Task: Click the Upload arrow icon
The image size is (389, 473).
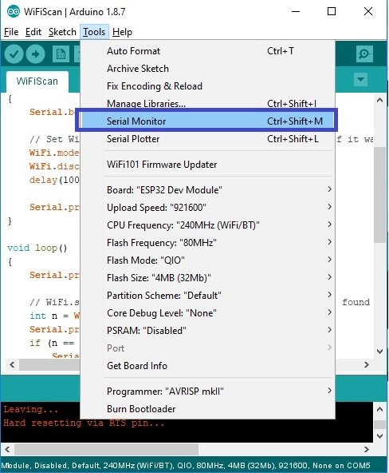Action: [36, 54]
